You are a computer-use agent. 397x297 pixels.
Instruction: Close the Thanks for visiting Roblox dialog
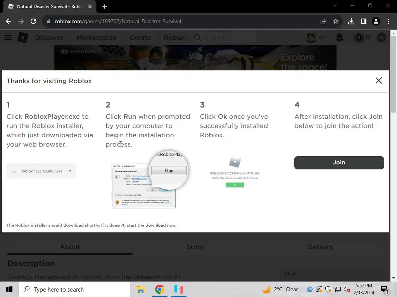click(x=378, y=80)
